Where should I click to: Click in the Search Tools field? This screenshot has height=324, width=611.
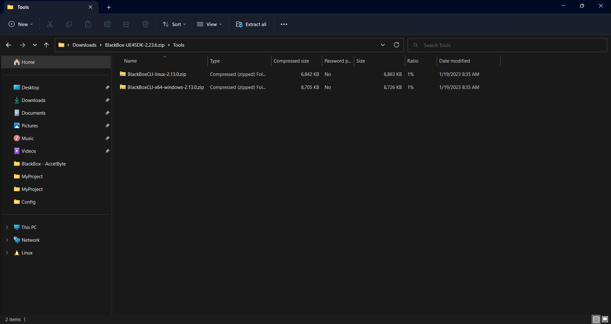click(x=507, y=45)
